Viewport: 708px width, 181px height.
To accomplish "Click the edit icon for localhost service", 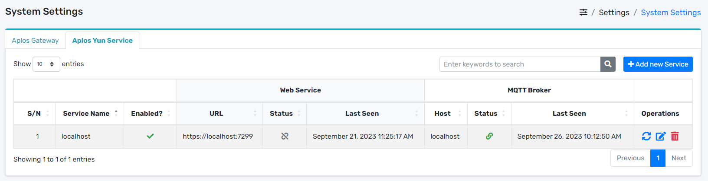I will tap(660, 137).
